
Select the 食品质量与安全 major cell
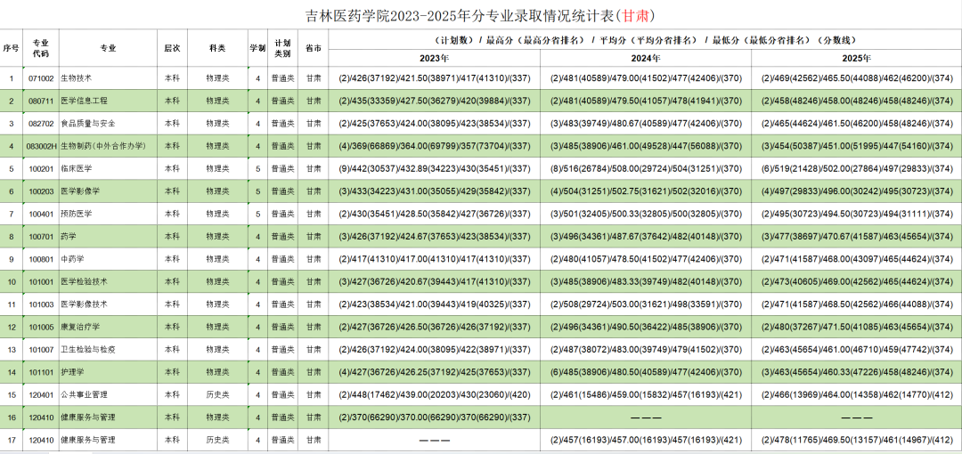click(109, 124)
